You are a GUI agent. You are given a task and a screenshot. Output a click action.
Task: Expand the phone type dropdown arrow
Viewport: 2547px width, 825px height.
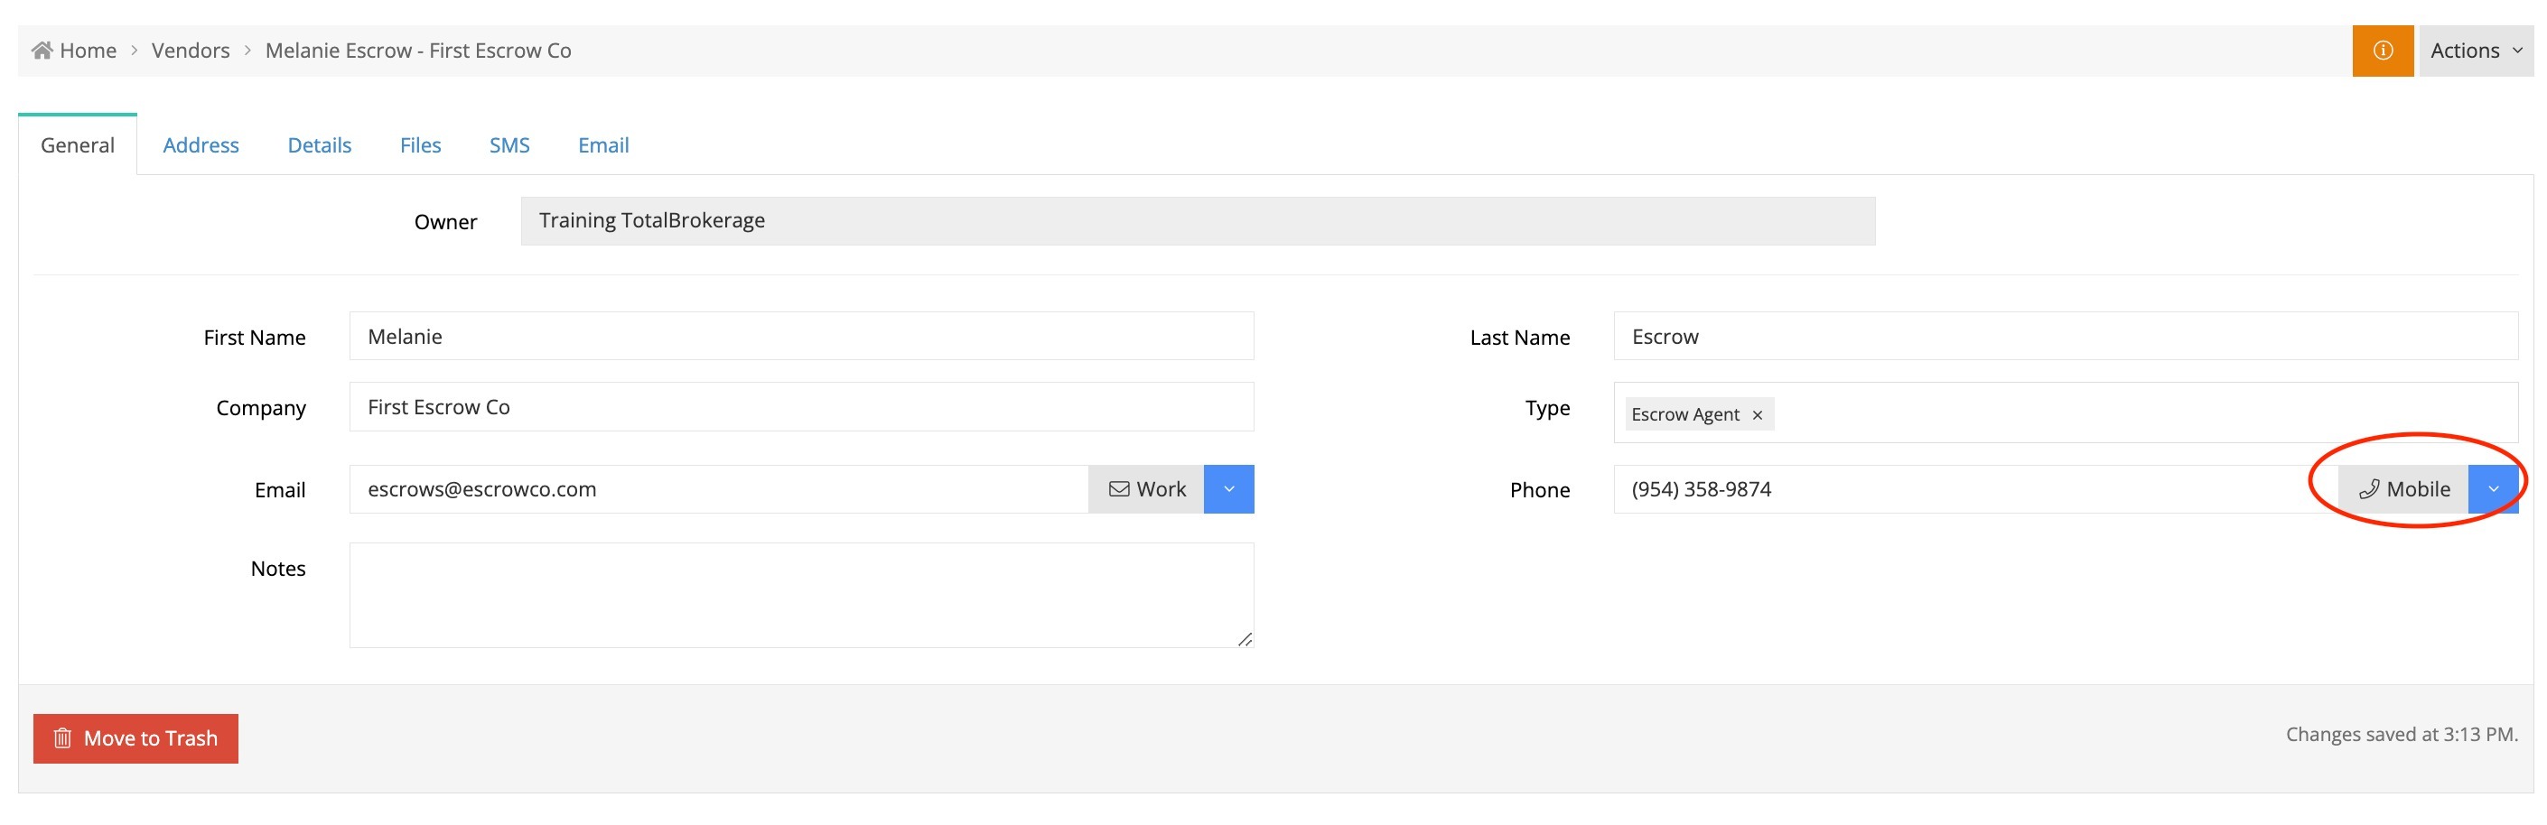pos(2493,490)
